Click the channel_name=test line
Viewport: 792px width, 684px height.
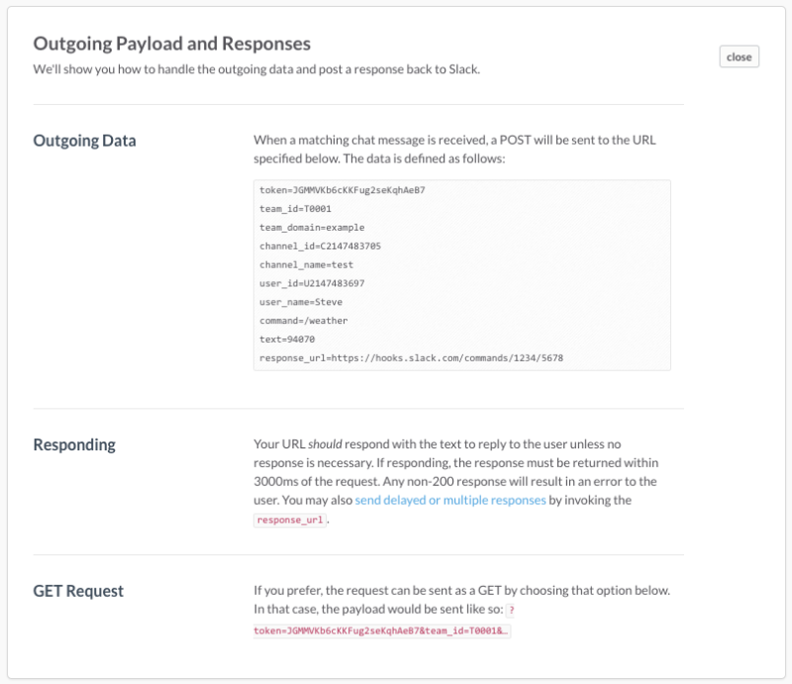(x=307, y=264)
